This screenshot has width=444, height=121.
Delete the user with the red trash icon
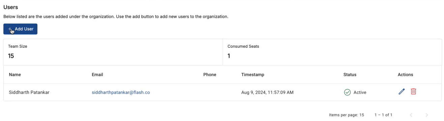tap(413, 91)
